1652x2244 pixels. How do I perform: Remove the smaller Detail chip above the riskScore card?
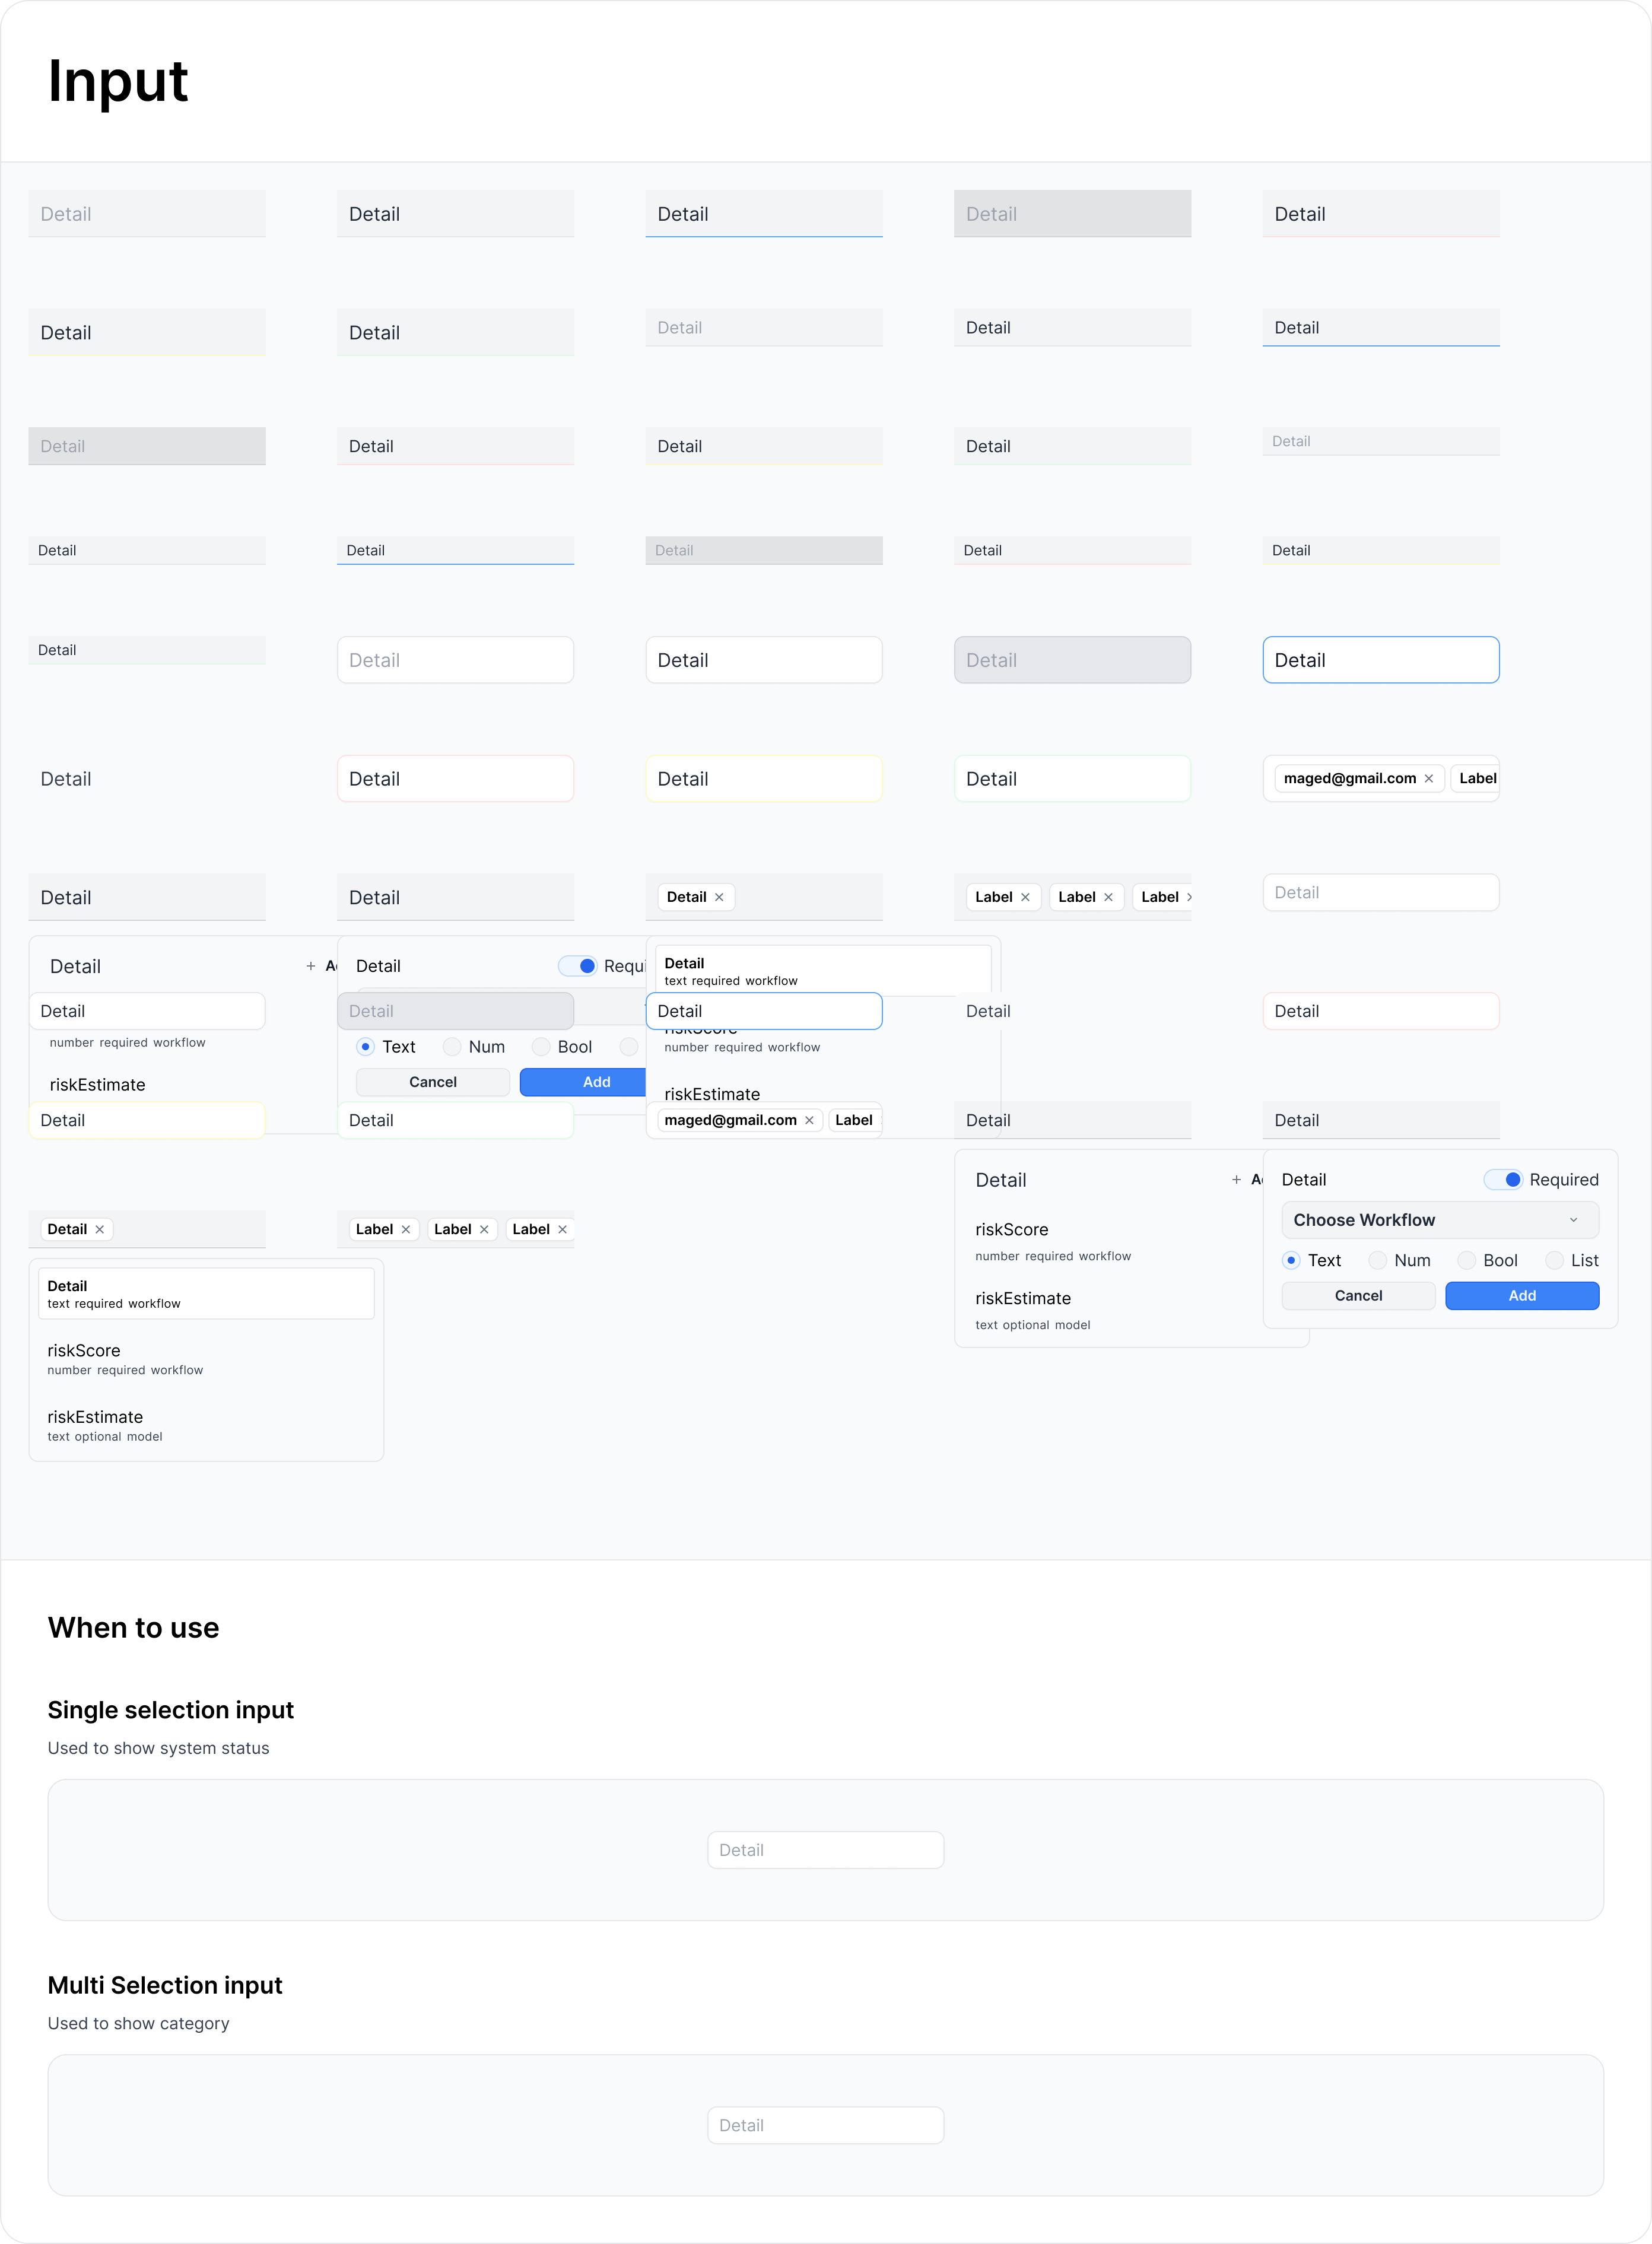[x=100, y=1229]
